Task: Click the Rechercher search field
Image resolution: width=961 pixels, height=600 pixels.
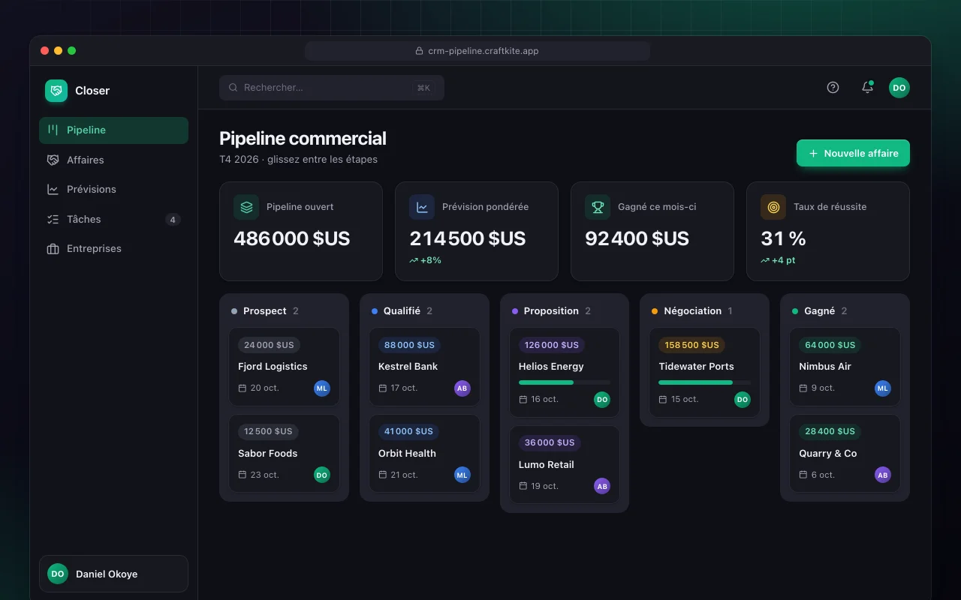Action: tap(332, 88)
